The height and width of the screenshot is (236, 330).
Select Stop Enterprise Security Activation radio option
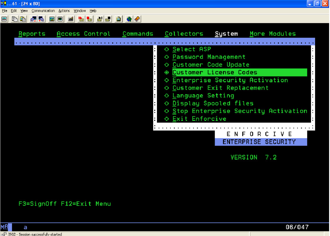[167, 111]
